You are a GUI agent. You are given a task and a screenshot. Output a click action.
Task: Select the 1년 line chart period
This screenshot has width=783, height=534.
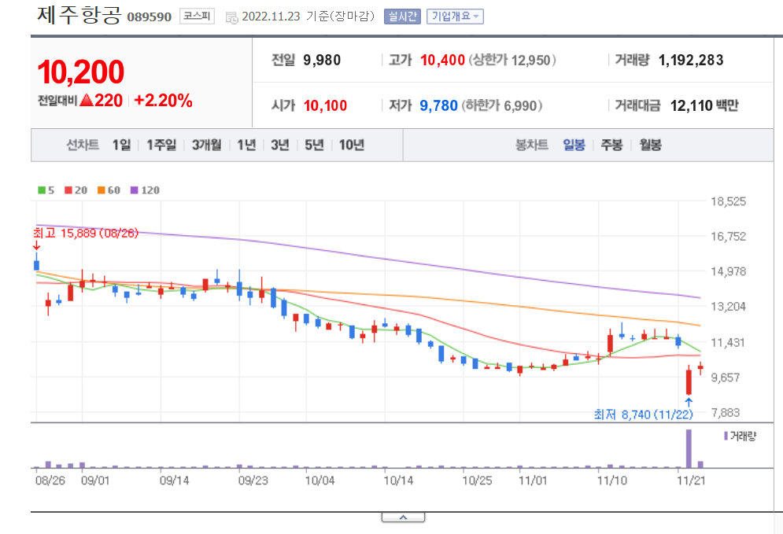point(246,145)
